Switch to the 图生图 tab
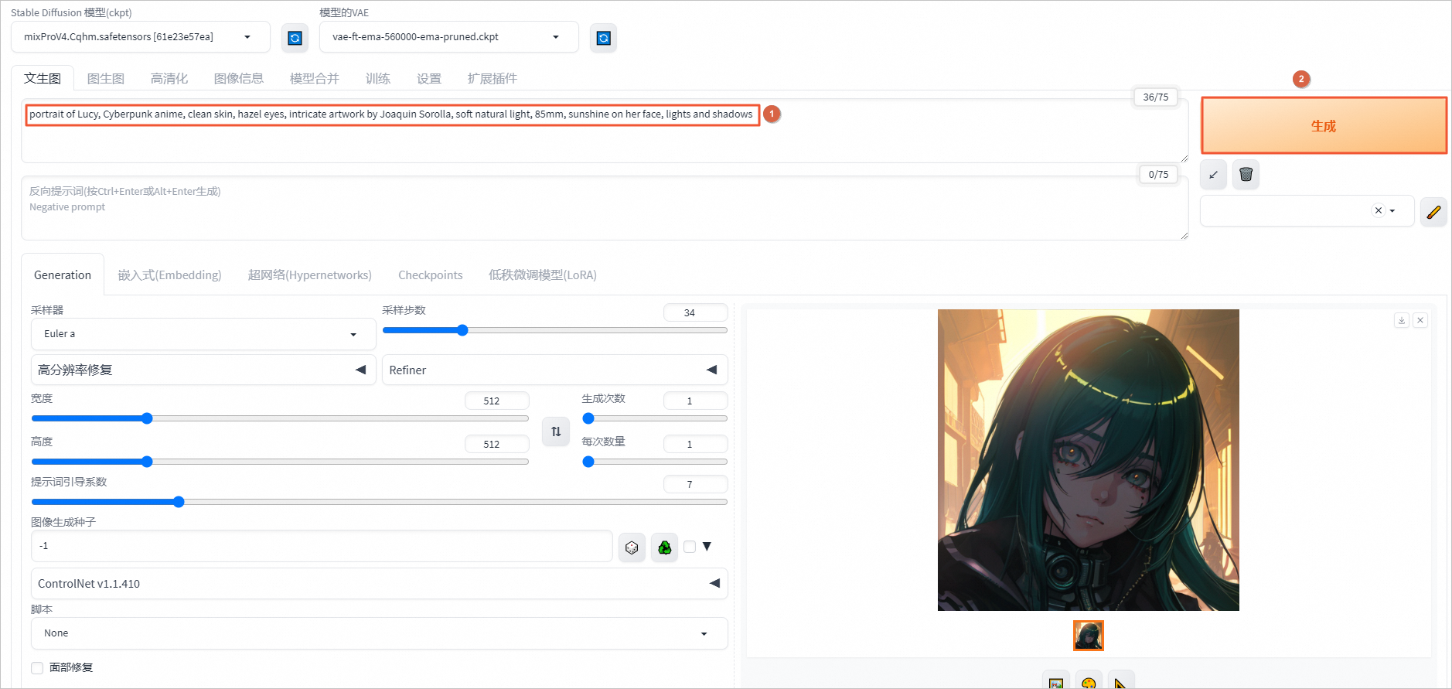The width and height of the screenshot is (1452, 689). 106,78
